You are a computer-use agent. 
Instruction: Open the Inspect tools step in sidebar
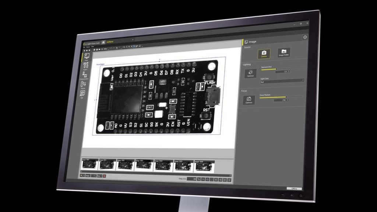[85, 66]
